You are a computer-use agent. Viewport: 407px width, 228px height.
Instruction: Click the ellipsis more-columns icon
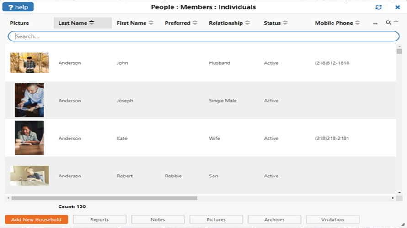tap(375, 23)
